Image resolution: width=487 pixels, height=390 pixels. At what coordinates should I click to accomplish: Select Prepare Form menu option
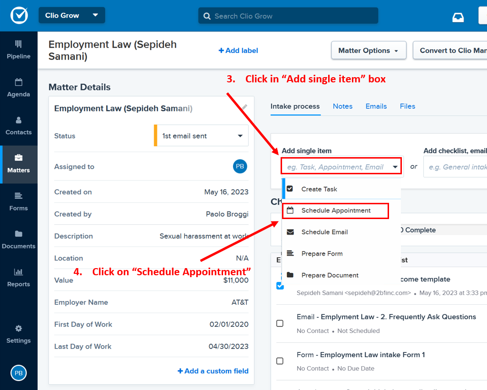[341, 253]
